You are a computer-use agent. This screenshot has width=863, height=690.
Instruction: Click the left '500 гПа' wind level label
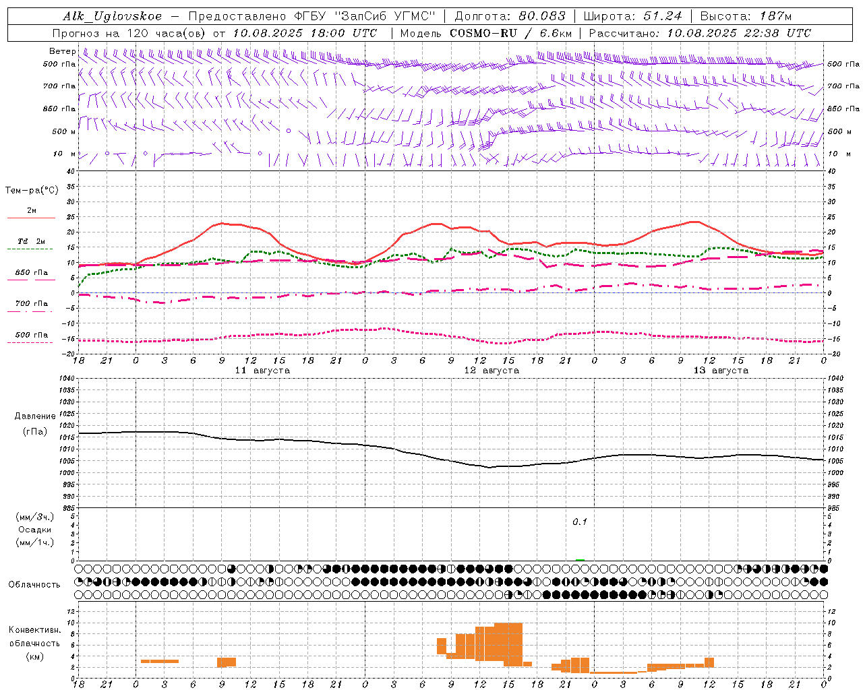[x=59, y=65]
